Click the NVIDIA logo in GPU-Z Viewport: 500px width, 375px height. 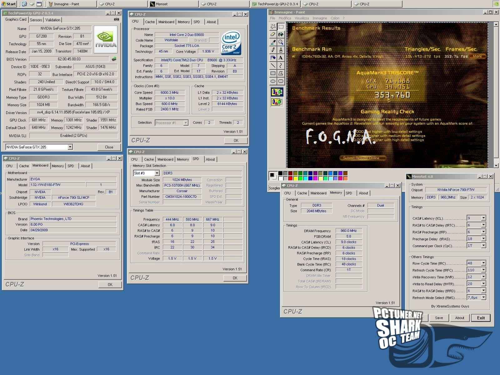[106, 39]
